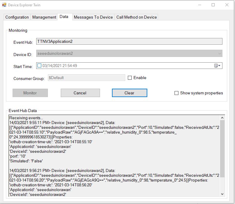This screenshot has width=235, height=204.
Task: Click the Event Hub Data scrollbar down arrow
Action: point(222,194)
